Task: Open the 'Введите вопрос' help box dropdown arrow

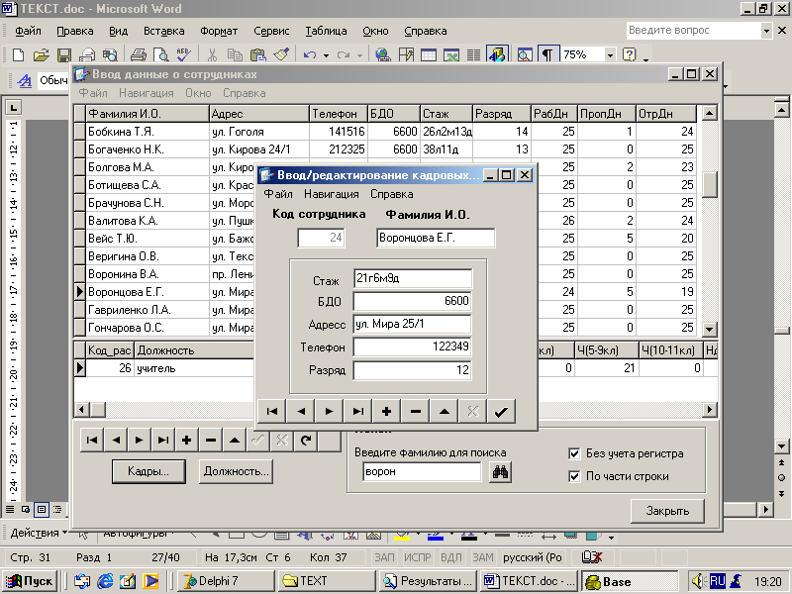Action: (767, 31)
